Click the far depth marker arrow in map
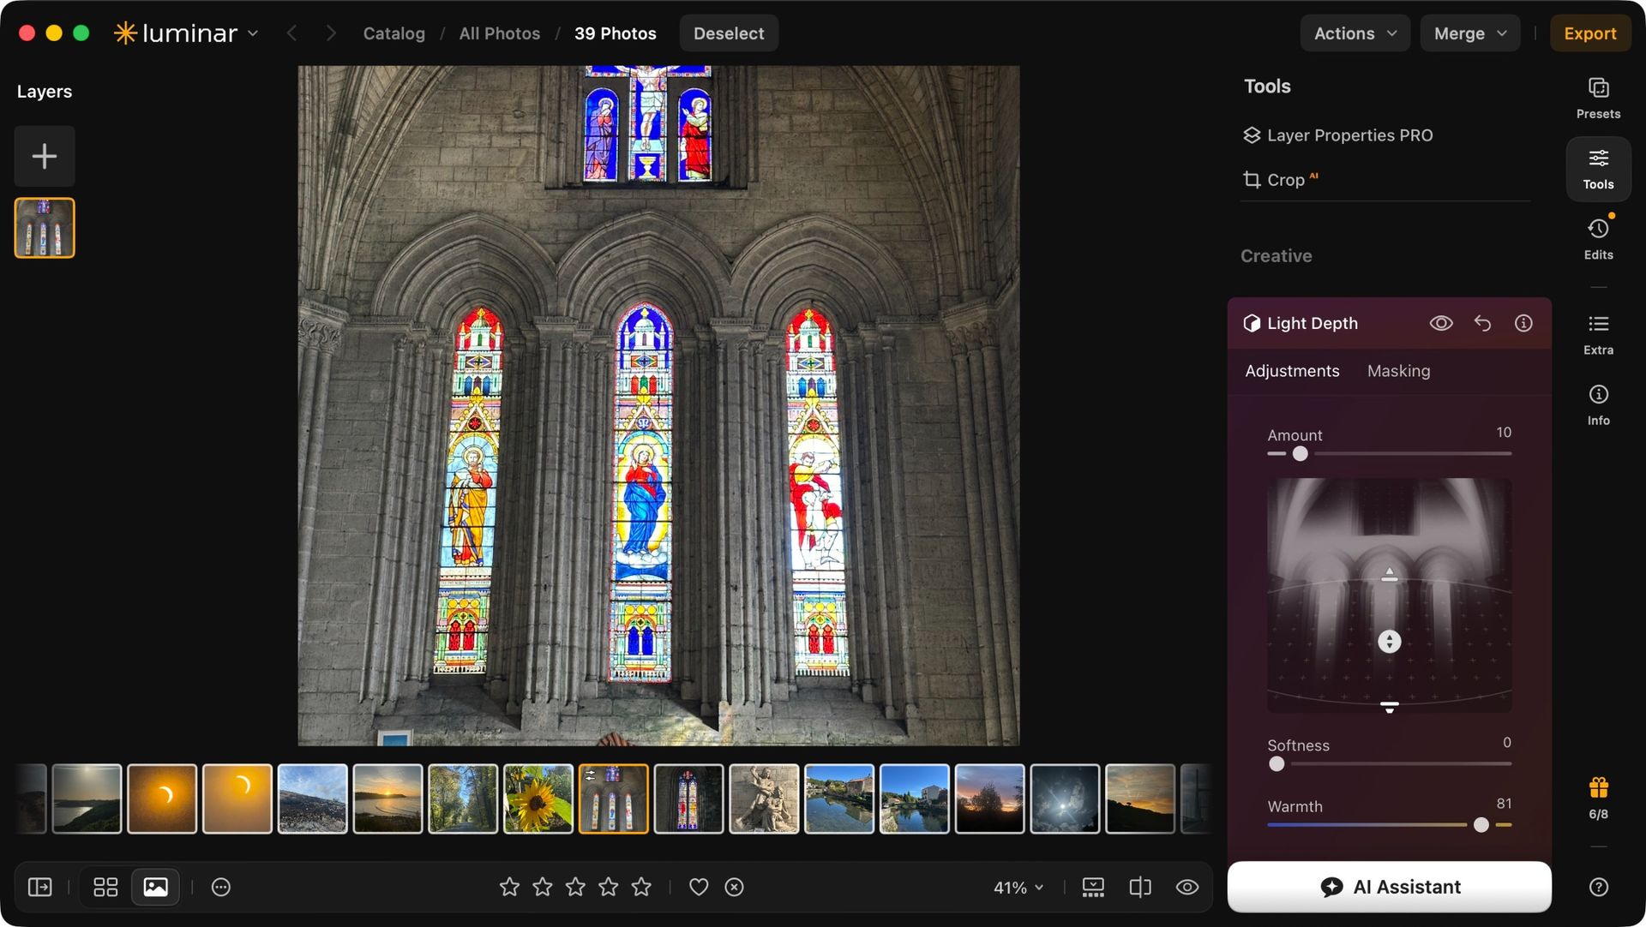Viewport: 1646px width, 927px height. click(1389, 574)
